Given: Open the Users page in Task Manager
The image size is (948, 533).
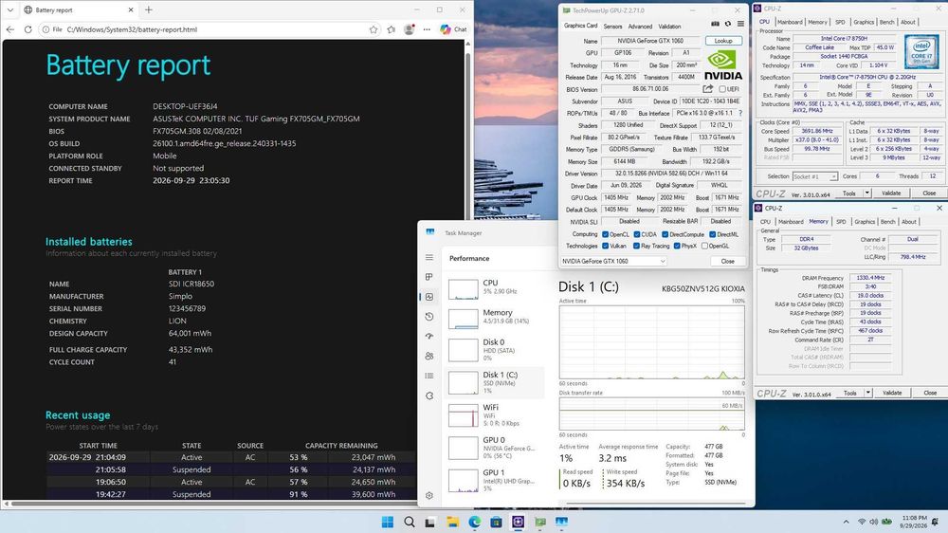Looking at the screenshot, I should click(429, 356).
